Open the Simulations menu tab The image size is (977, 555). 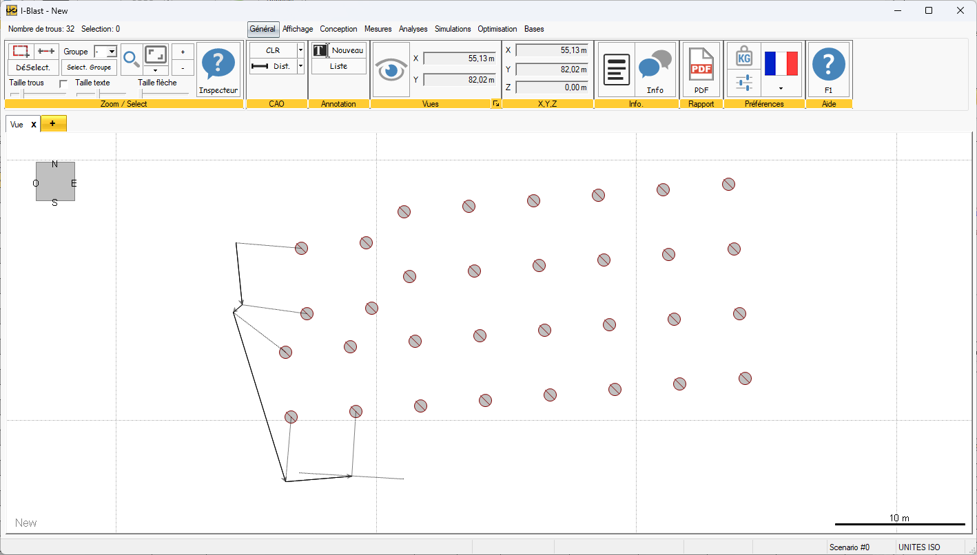pyautogui.click(x=453, y=29)
